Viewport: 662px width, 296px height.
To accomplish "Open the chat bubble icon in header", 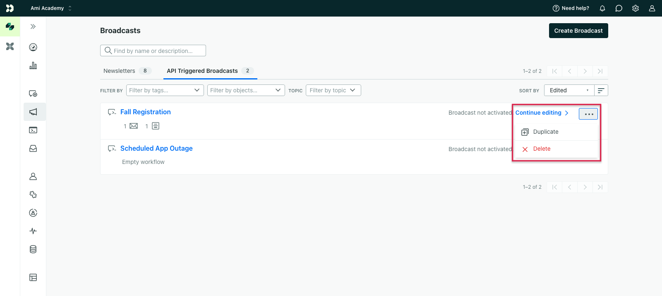I will coord(619,8).
